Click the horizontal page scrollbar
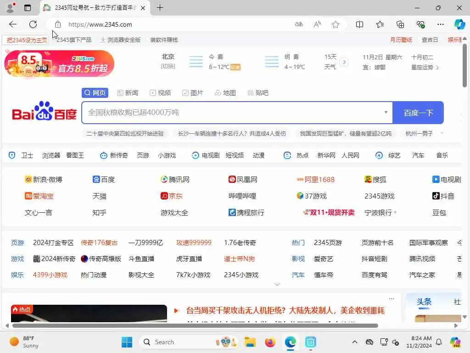 tap(195, 326)
